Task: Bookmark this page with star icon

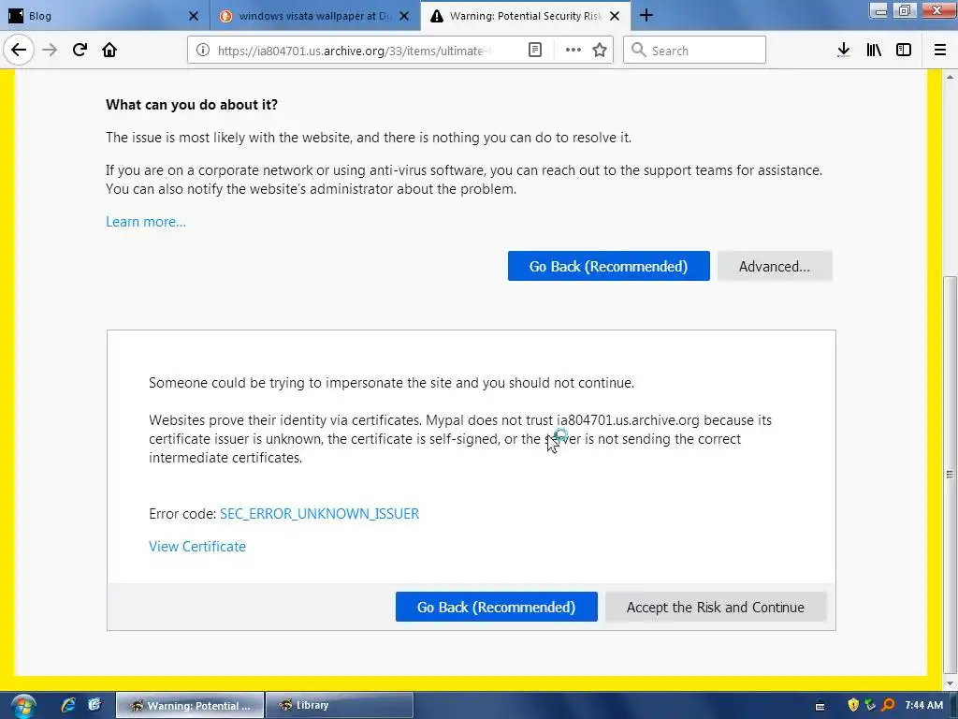Action: tap(600, 51)
